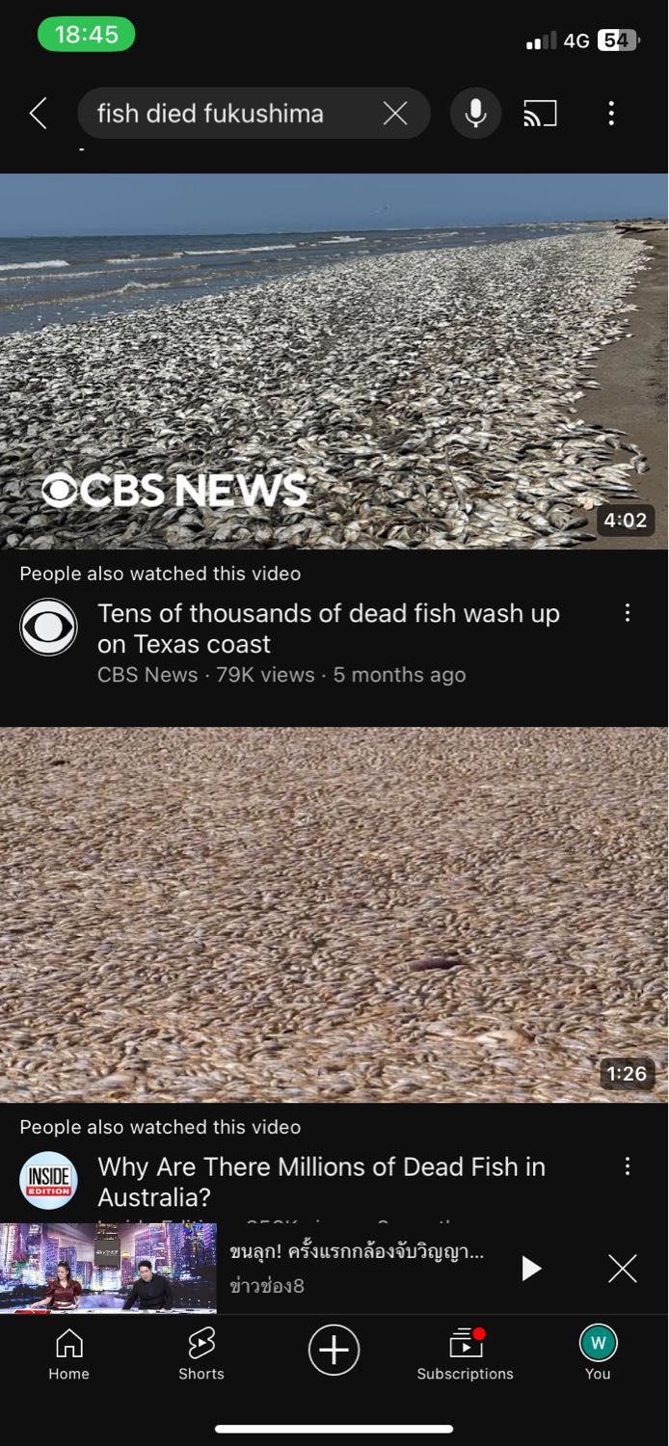This screenshot has height=1446, width=669.
Task: Tap the create plus button
Action: coord(334,1350)
